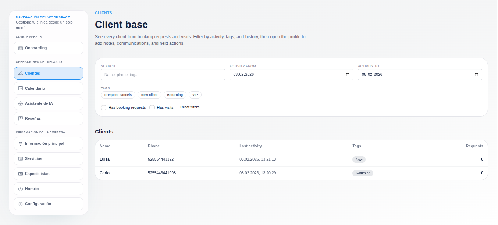Viewport: 498px width, 225px height.
Task: Enable the Has booking requests checkbox
Action: (x=104, y=108)
